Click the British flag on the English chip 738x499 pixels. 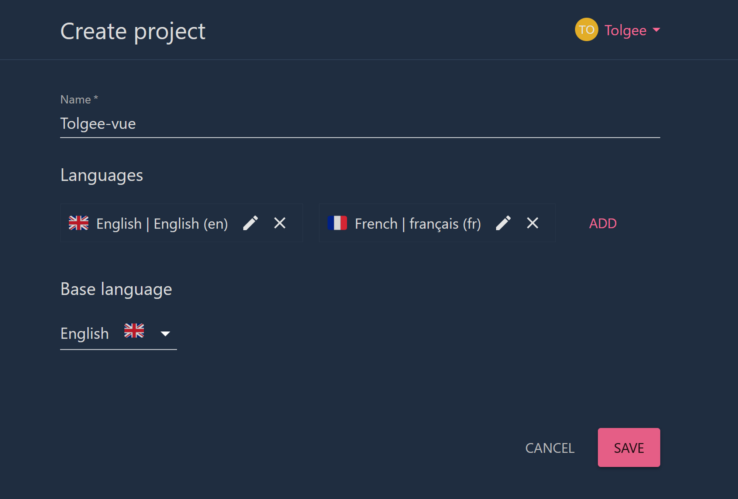79,223
